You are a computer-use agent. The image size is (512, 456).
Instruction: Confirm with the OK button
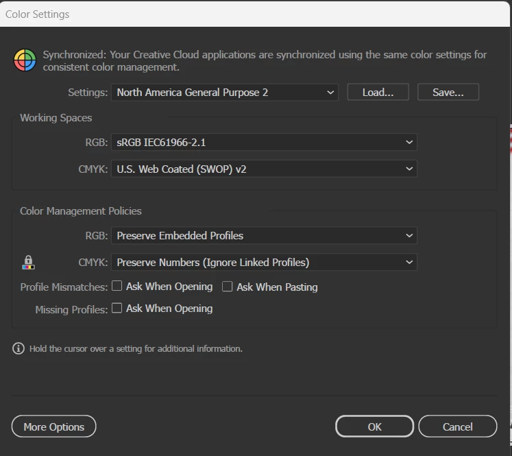(374, 427)
